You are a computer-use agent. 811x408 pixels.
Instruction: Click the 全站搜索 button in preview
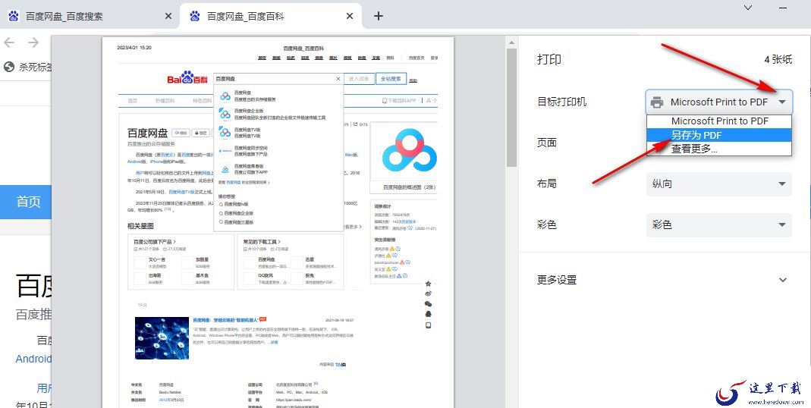point(391,79)
